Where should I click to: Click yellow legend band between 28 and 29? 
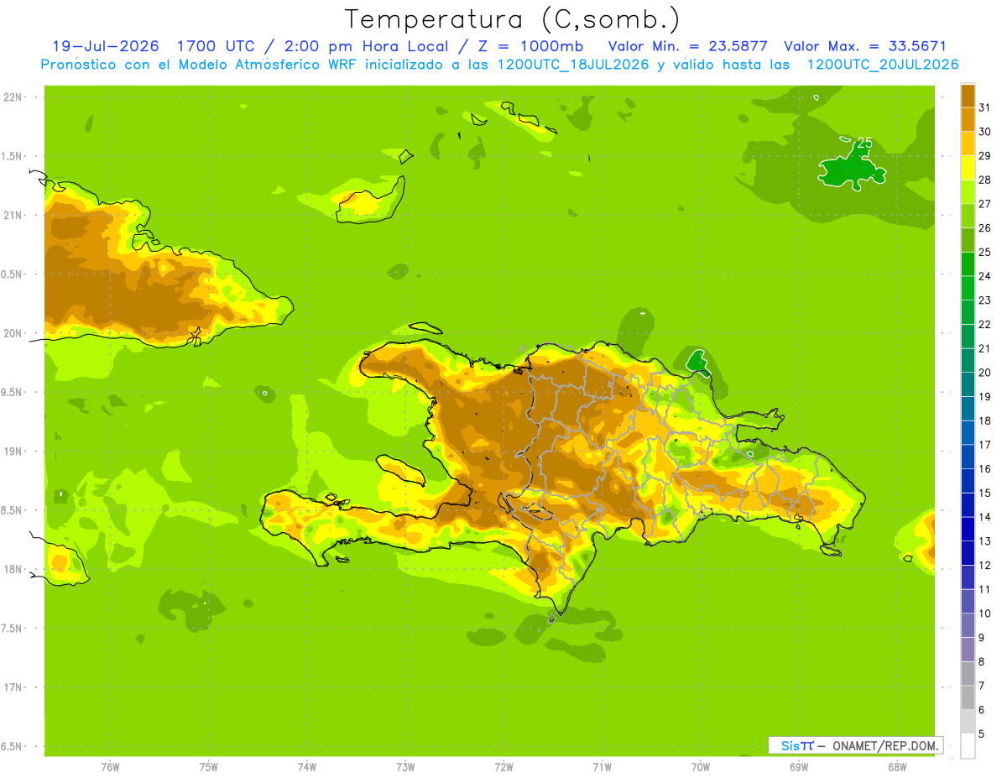pos(968,167)
